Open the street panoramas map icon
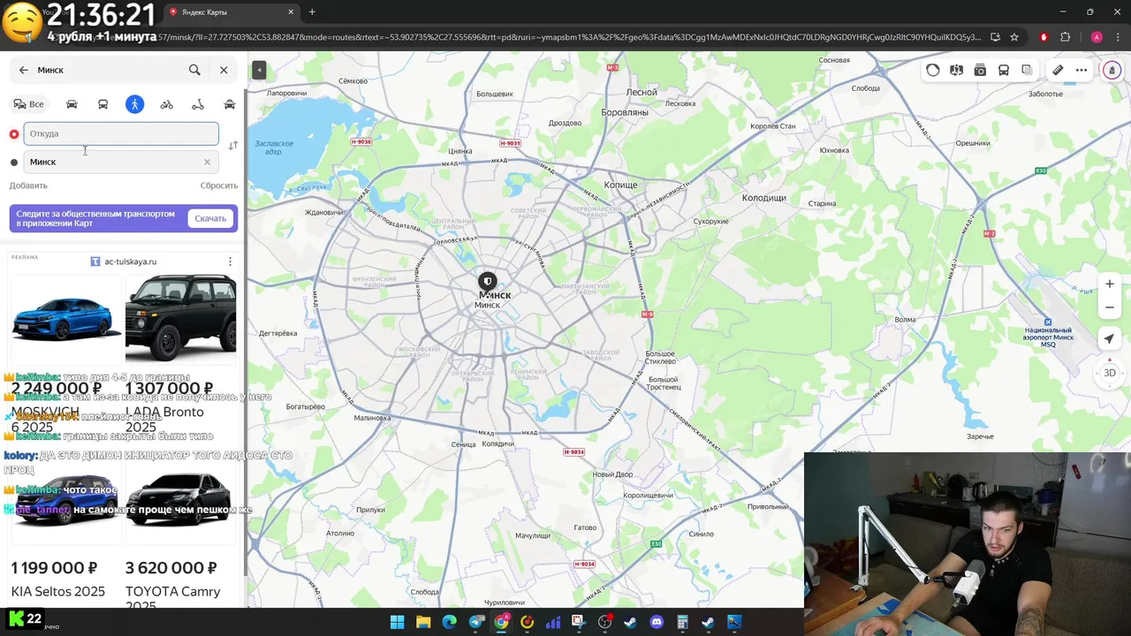Viewport: 1131px width, 636px height. (x=956, y=70)
